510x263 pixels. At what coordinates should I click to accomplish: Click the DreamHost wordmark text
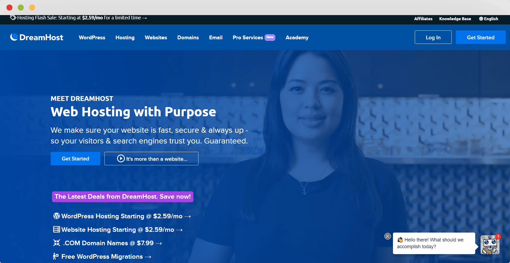click(x=41, y=37)
